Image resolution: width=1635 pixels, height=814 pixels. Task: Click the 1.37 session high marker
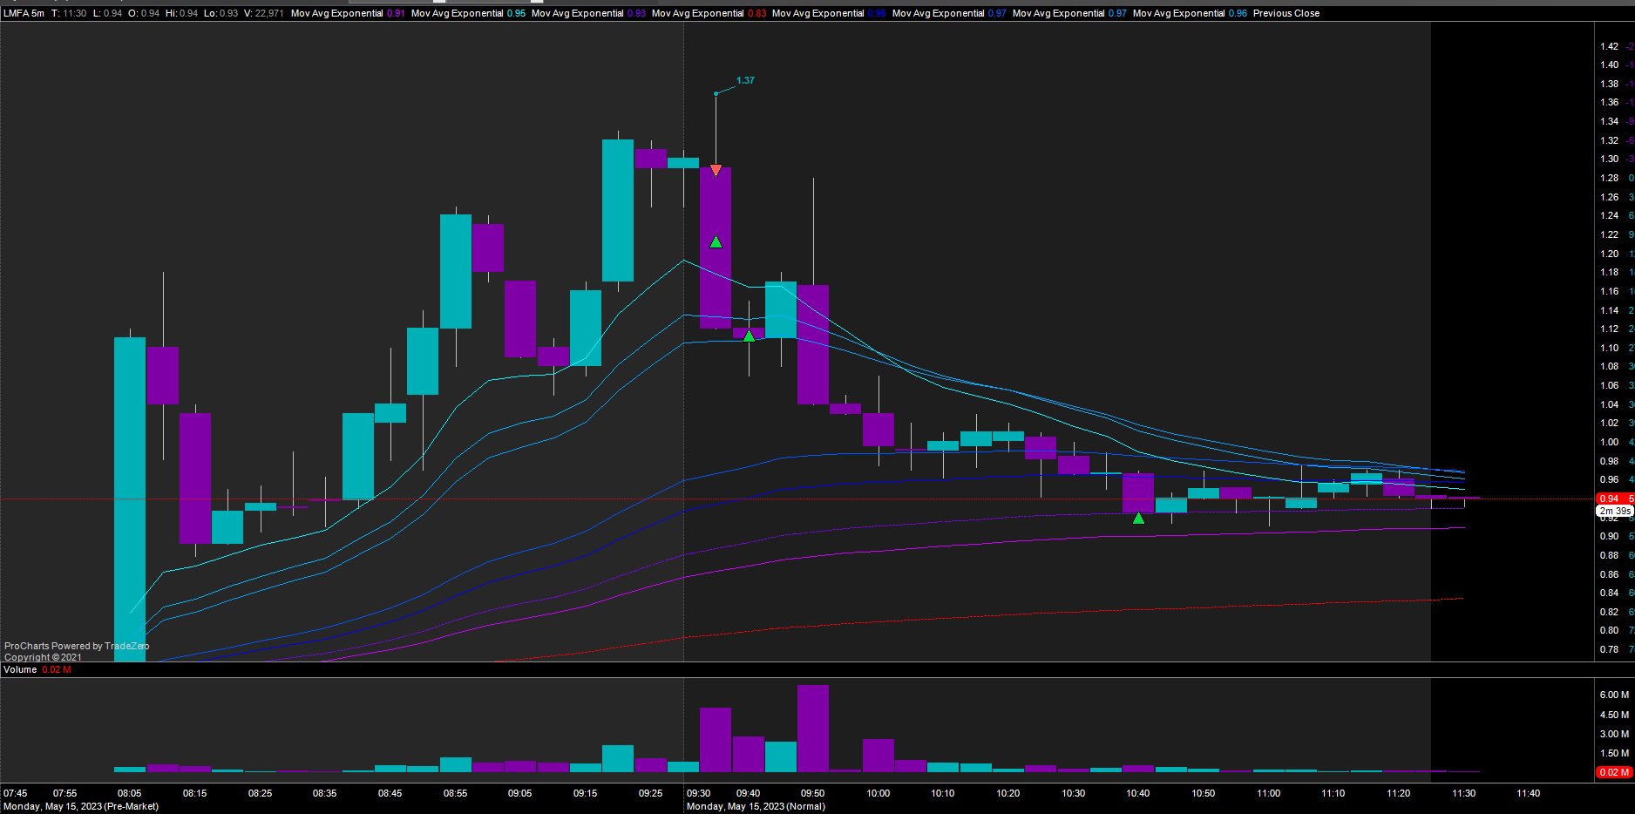pyautogui.click(x=744, y=79)
